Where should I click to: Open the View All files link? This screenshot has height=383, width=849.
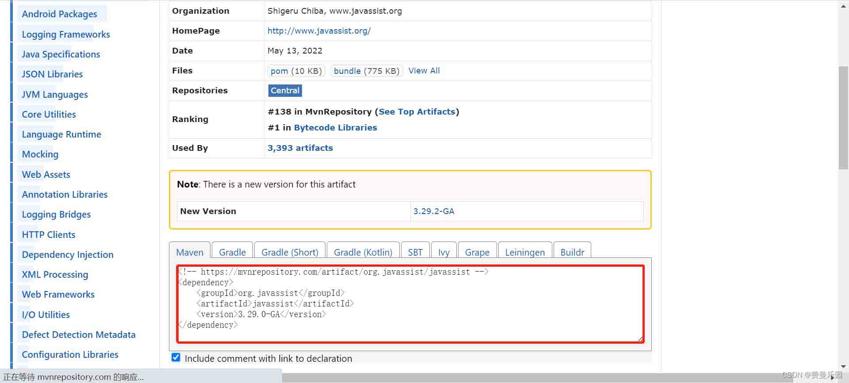click(424, 71)
